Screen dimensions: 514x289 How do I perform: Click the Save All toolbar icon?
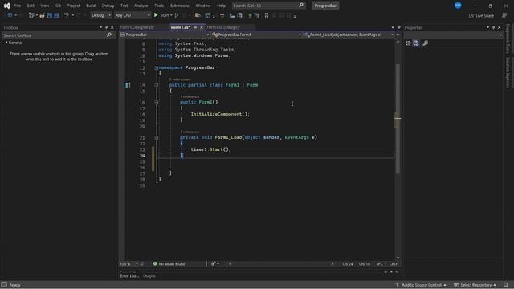coord(57,15)
